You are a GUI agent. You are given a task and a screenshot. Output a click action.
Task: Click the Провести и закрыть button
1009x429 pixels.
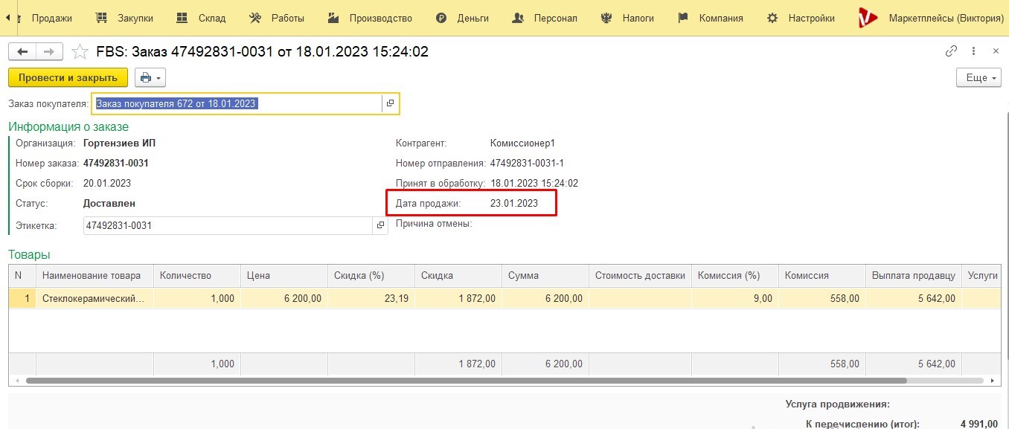click(68, 77)
